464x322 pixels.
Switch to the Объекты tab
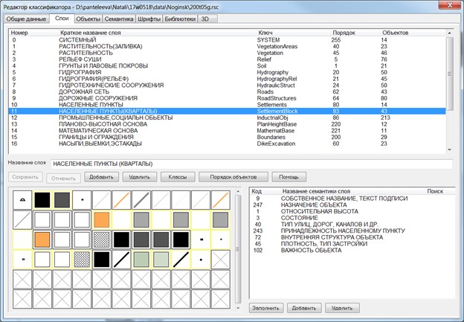[88, 17]
